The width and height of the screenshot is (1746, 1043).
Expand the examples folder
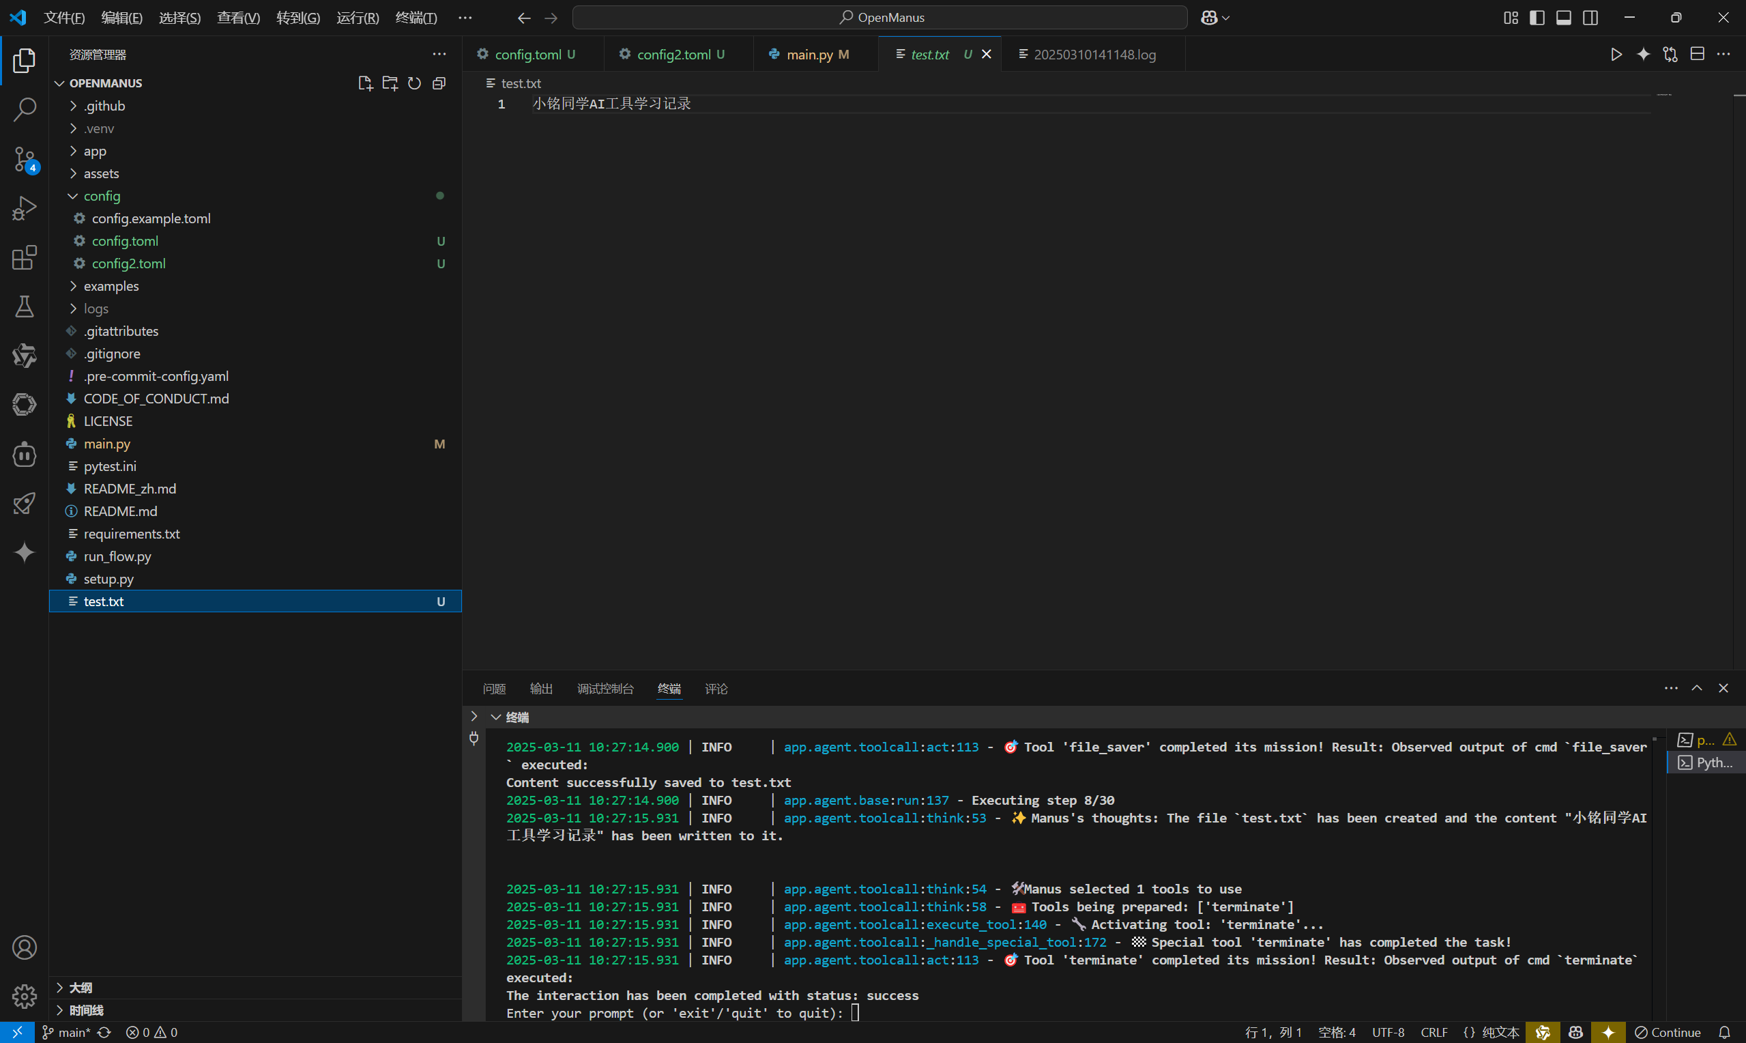(x=111, y=286)
